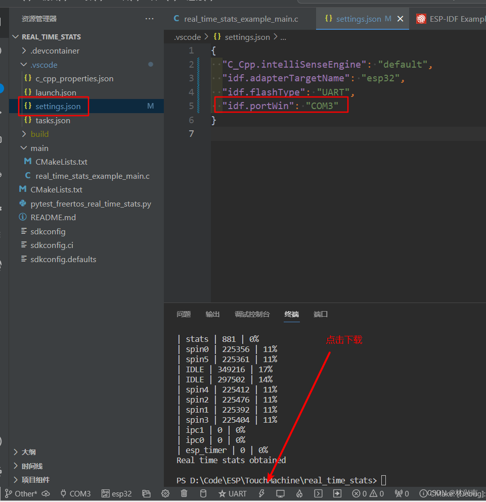486x502 pixels.
Task: Change esp32 device target in status bar
Action: (x=116, y=493)
